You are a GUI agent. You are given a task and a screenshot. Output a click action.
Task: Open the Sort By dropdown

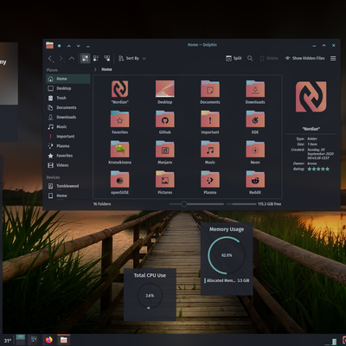pyautogui.click(x=132, y=58)
